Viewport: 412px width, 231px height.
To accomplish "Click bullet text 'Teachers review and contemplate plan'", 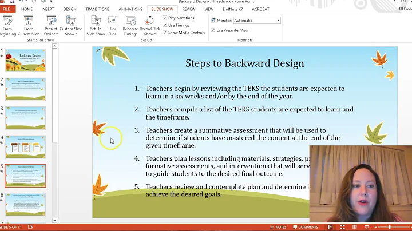I will (228, 190).
